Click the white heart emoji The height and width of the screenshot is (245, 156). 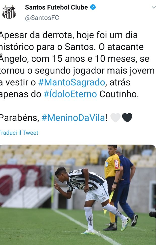(x=115, y=118)
